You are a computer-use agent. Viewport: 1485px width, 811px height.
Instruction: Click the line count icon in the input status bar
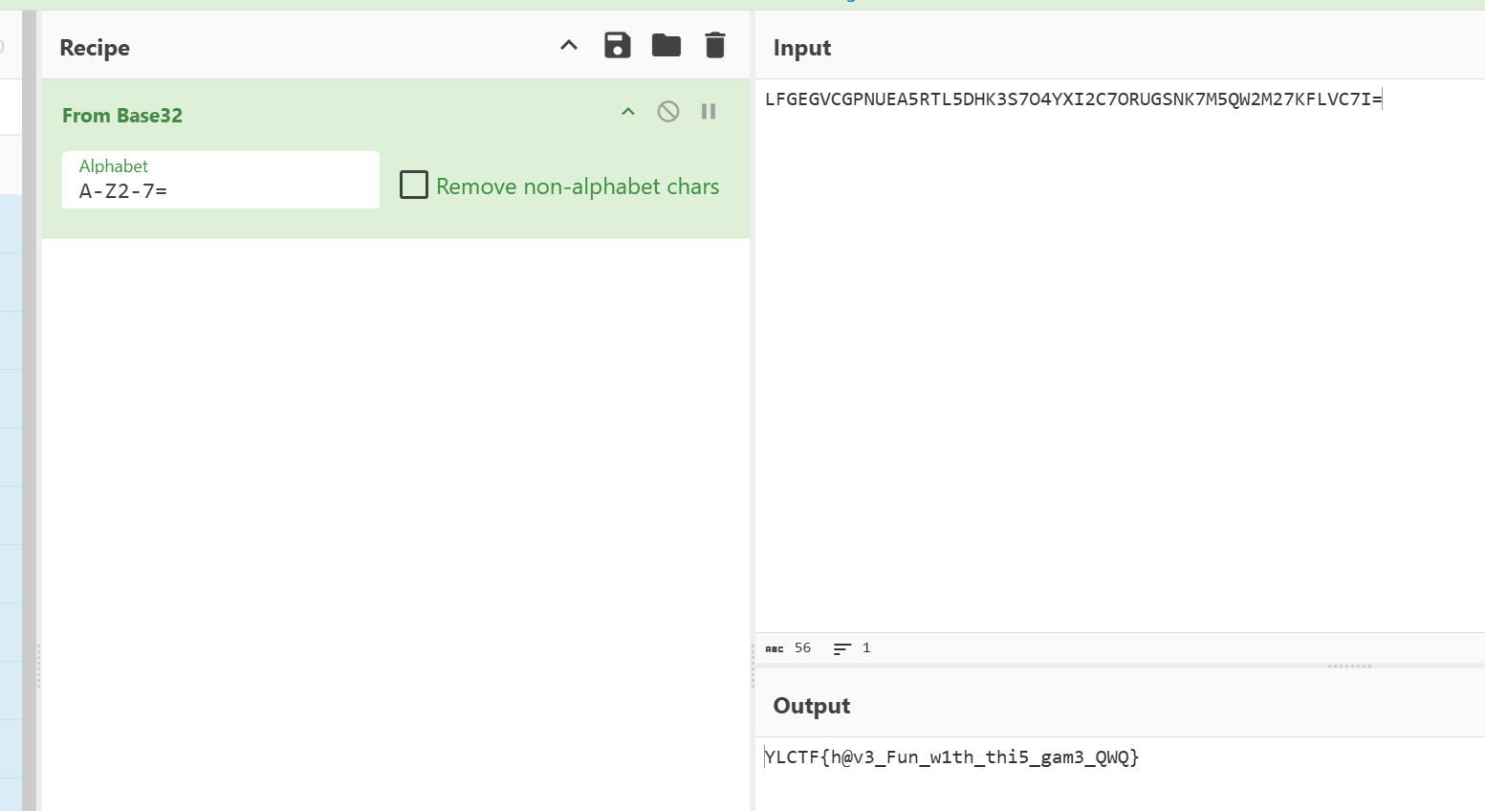tap(841, 648)
